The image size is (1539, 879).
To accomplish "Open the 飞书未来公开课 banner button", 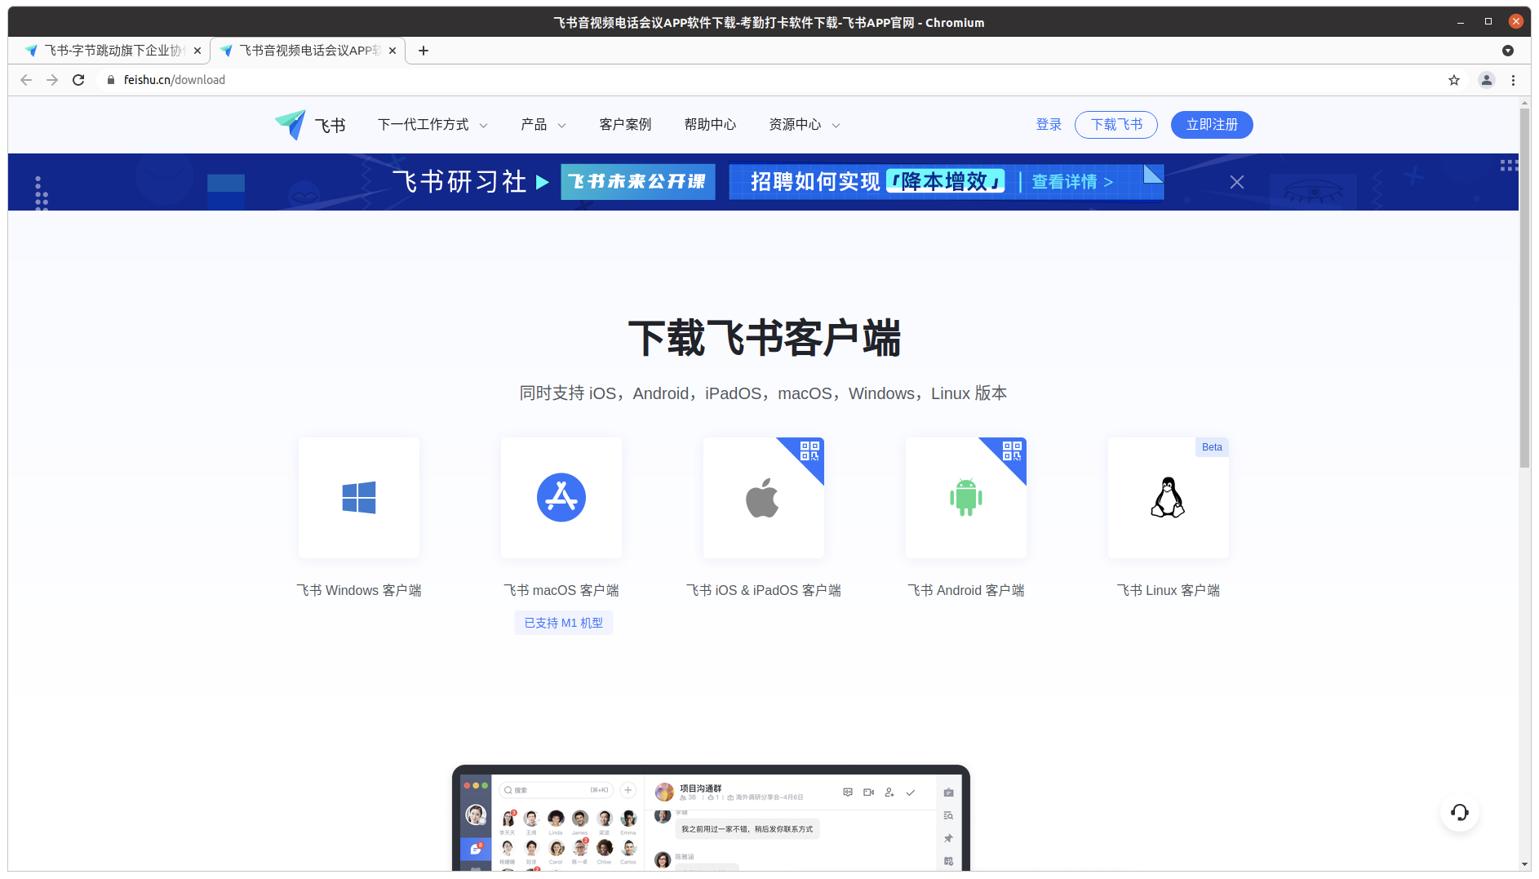I will pos(638,182).
